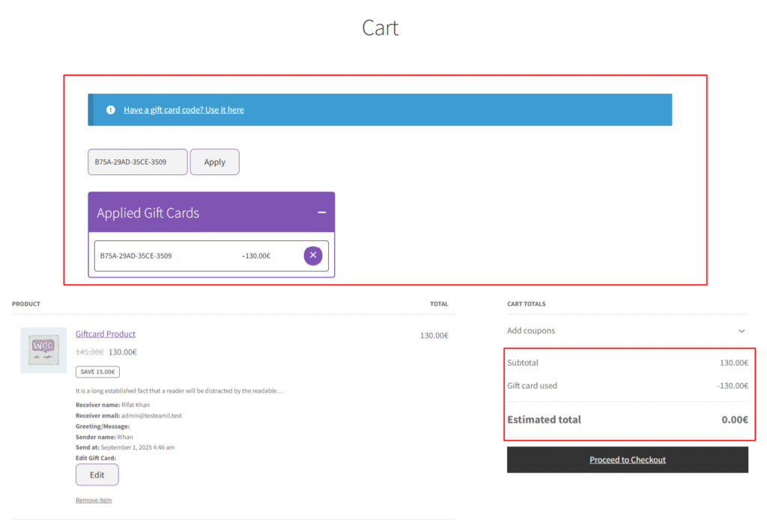Select applied code B75A-29AD-35CE-3509 in list
This screenshot has width=767, height=520.
pos(136,256)
